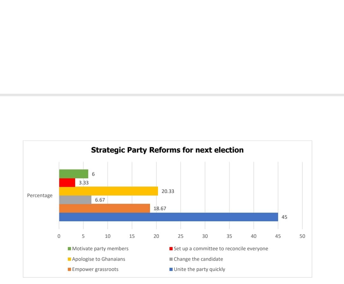Click the green Motivate party members legend swatch
Viewport: 344px width, 284px height.
69,249
